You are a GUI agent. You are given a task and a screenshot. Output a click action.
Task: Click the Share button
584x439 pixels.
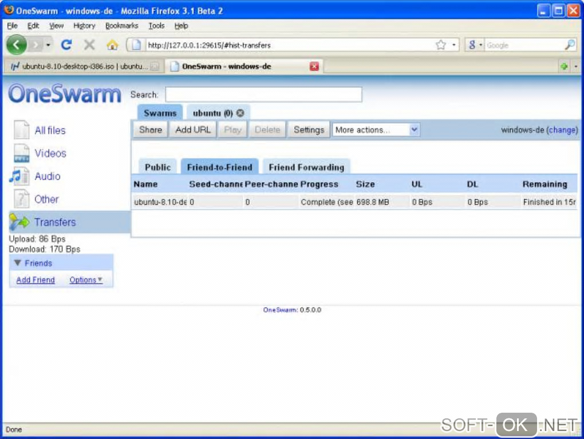pos(151,130)
